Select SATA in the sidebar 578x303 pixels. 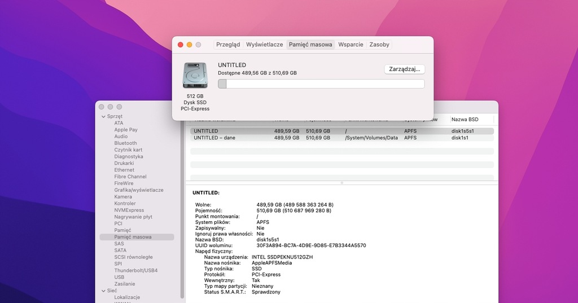tap(120, 251)
